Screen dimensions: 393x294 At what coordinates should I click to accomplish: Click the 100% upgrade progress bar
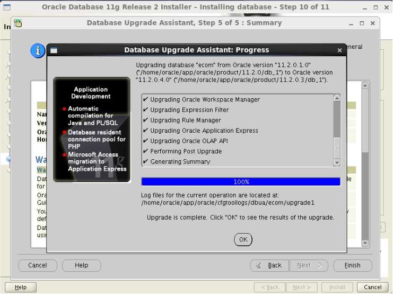point(241,181)
